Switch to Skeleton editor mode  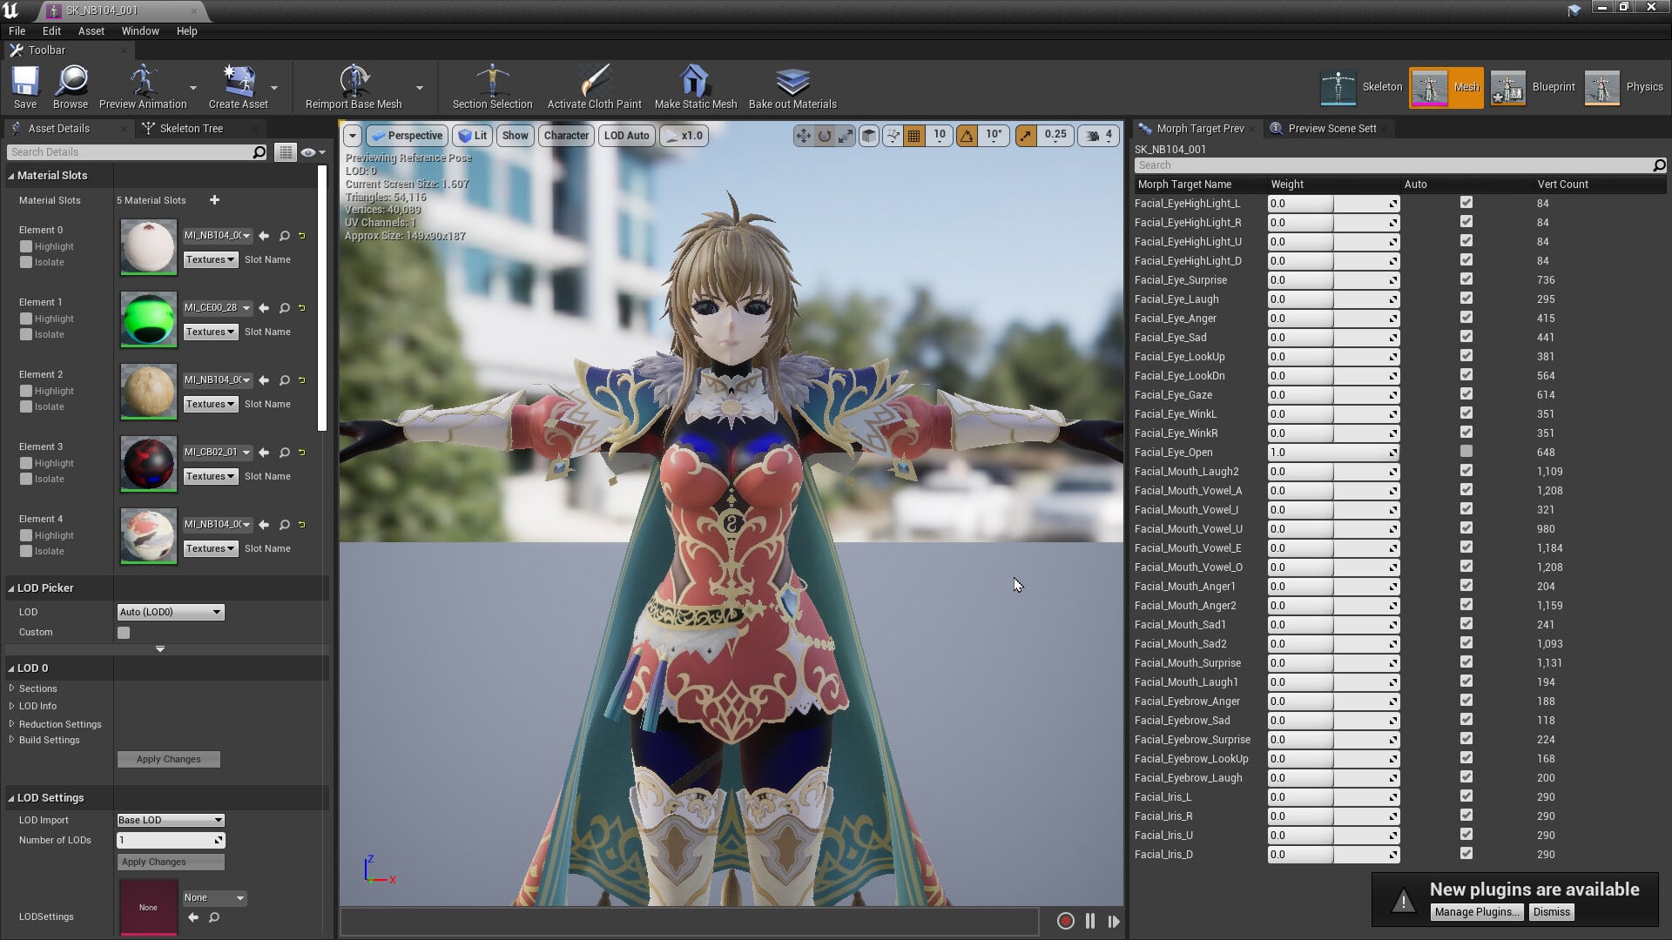click(x=1361, y=87)
